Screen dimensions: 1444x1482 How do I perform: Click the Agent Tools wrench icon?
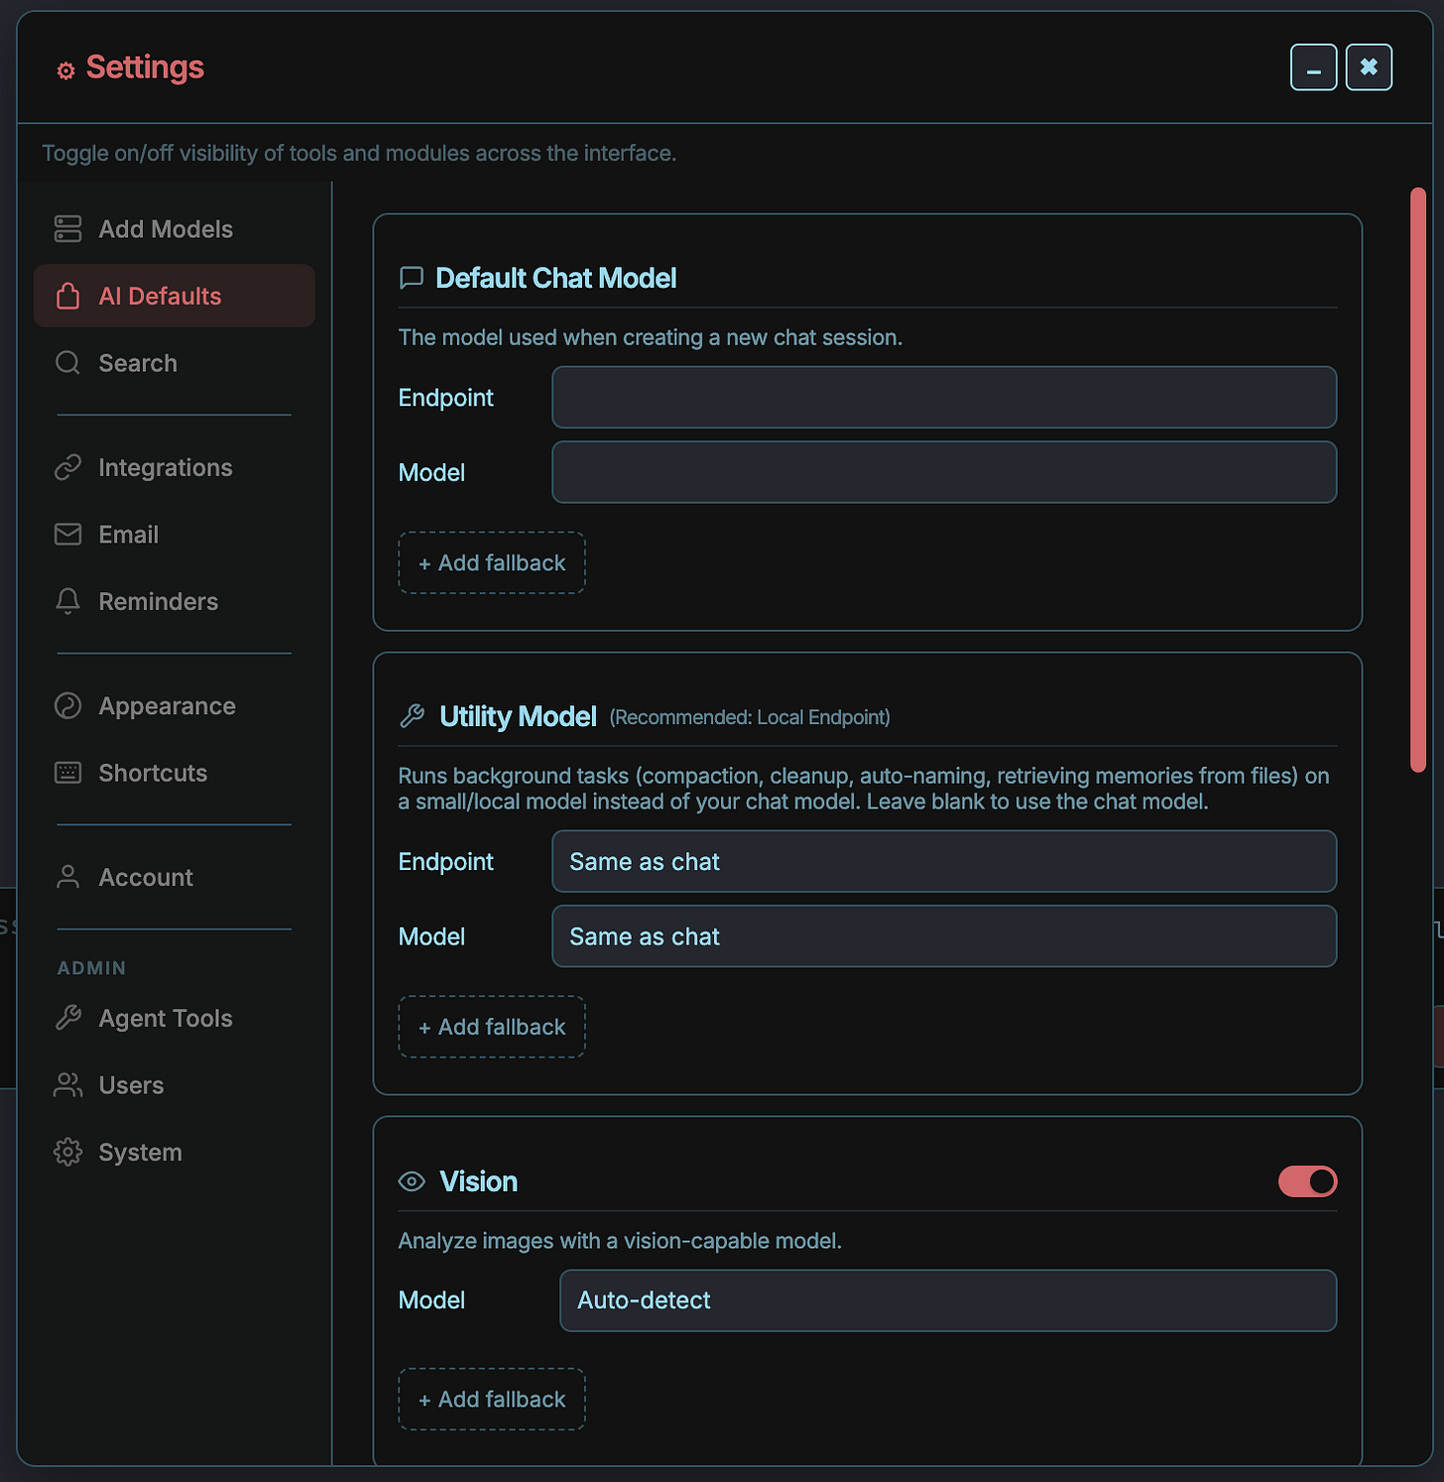[67, 1018]
